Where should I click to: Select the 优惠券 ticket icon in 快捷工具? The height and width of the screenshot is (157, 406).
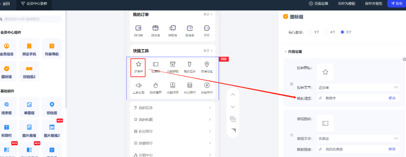click(x=156, y=64)
